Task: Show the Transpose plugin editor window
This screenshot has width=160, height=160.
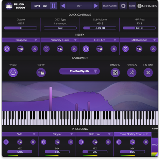Action: tap(20, 49)
